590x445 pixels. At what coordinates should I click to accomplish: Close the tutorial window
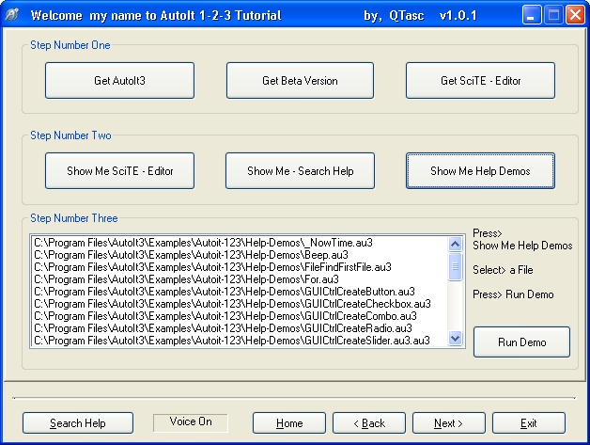coord(575,15)
